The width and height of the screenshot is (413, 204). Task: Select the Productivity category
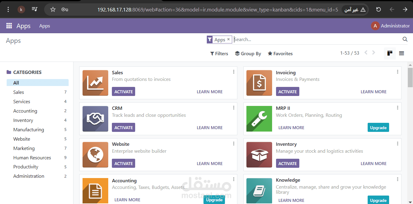(37, 167)
